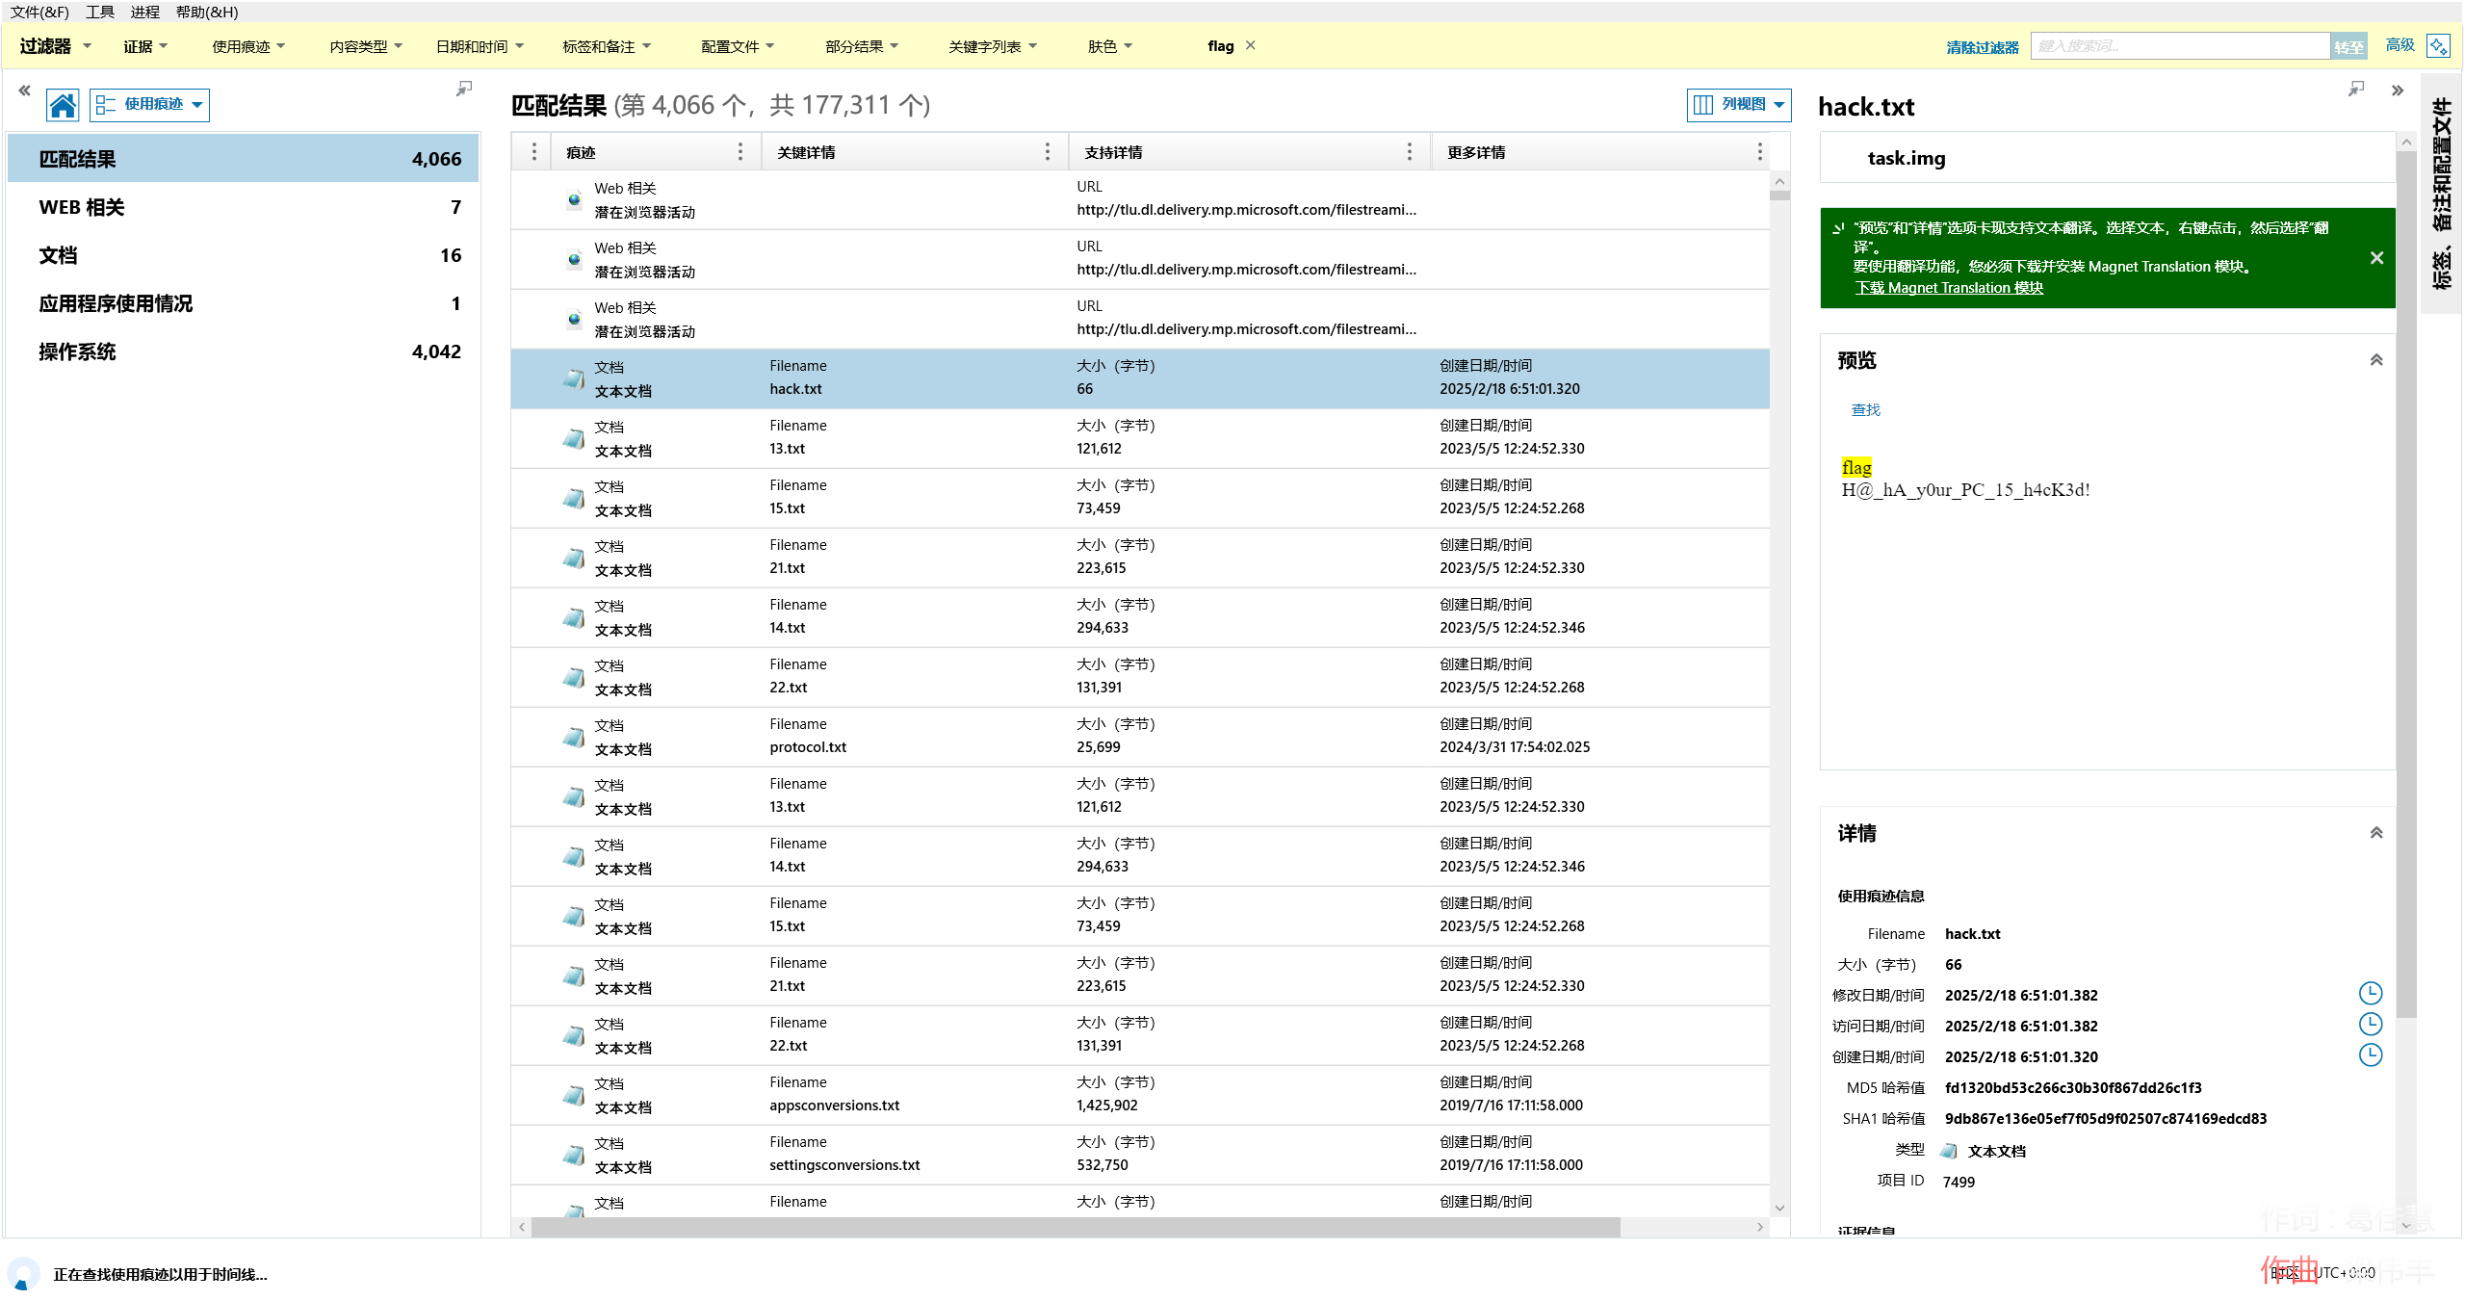Collapse the 详情 section
2465x1301 pixels.
pos(2376,833)
